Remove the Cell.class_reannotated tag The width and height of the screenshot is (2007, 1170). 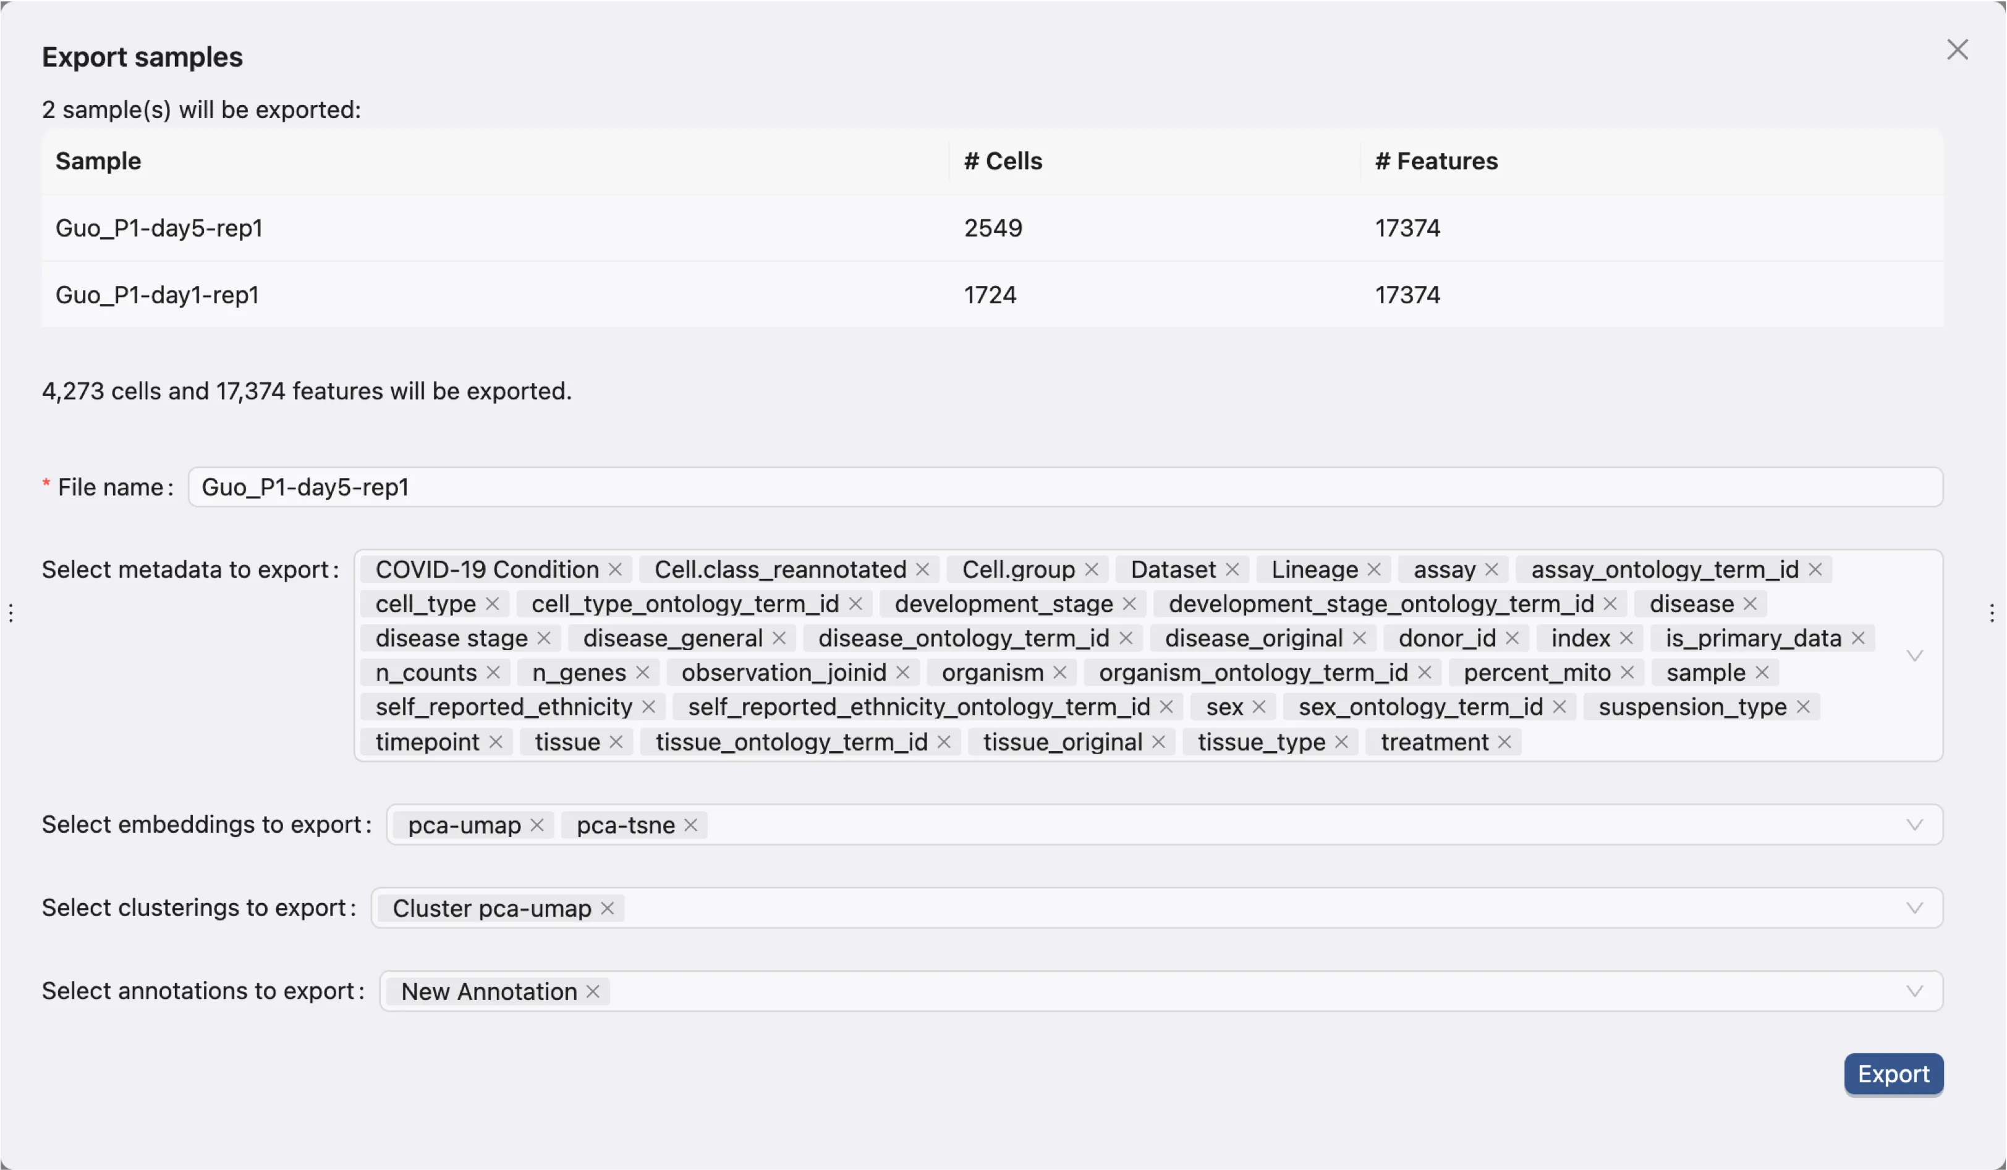click(922, 570)
